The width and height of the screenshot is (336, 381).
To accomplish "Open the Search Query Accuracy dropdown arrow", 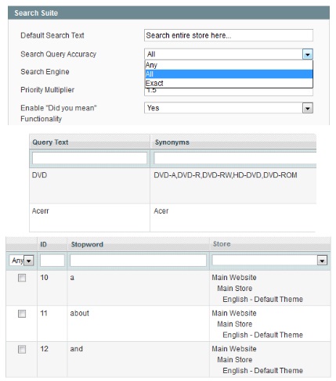I will [x=308, y=55].
